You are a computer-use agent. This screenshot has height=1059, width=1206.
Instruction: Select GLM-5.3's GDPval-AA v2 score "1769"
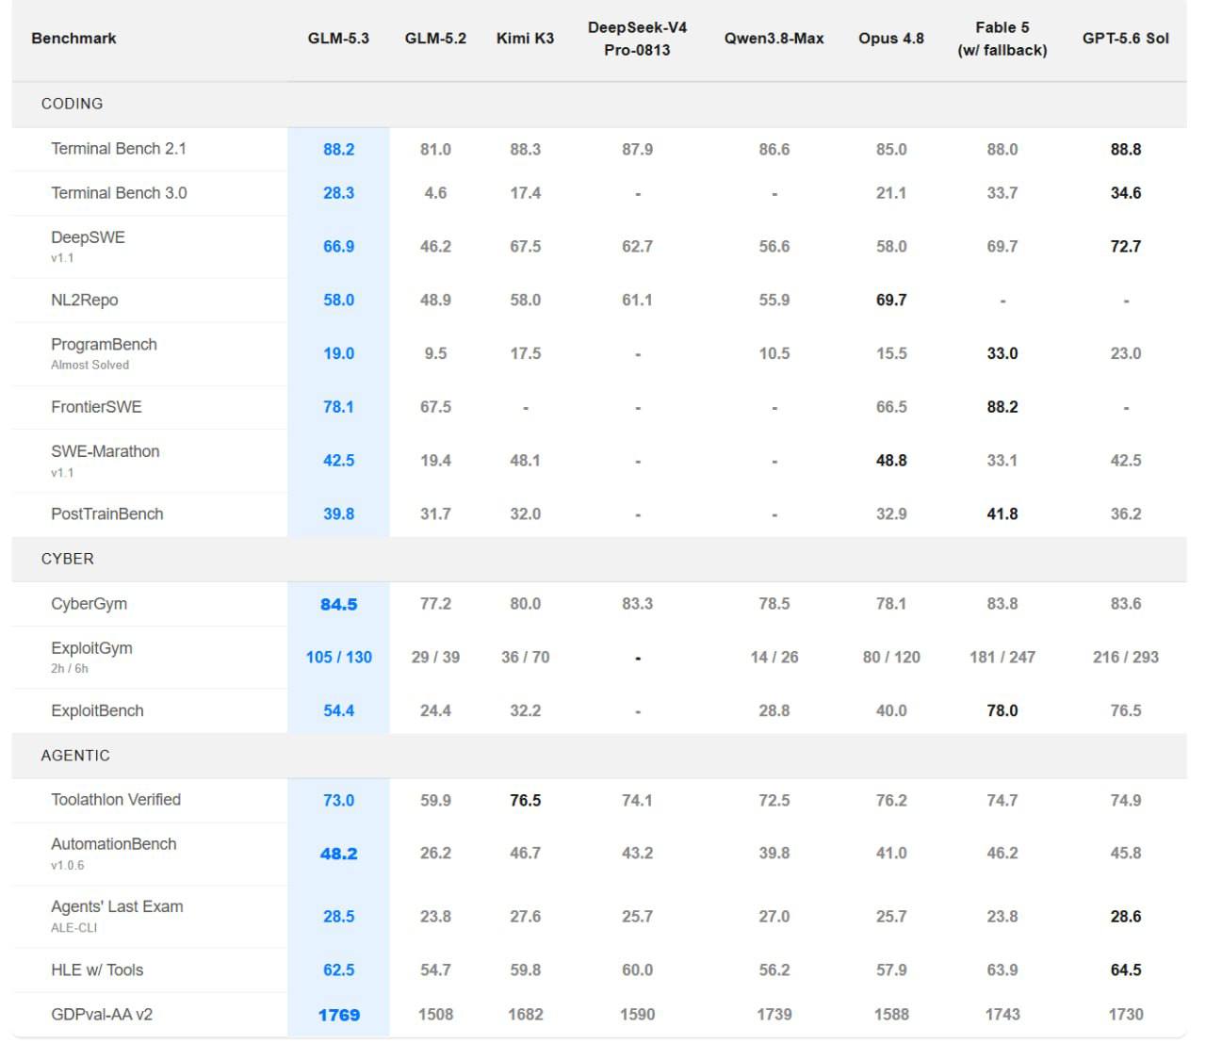click(x=338, y=1016)
